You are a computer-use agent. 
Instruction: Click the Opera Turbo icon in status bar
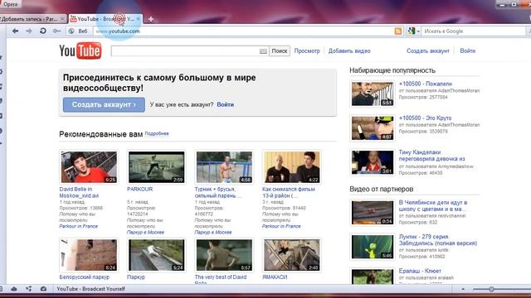[x=43, y=289]
